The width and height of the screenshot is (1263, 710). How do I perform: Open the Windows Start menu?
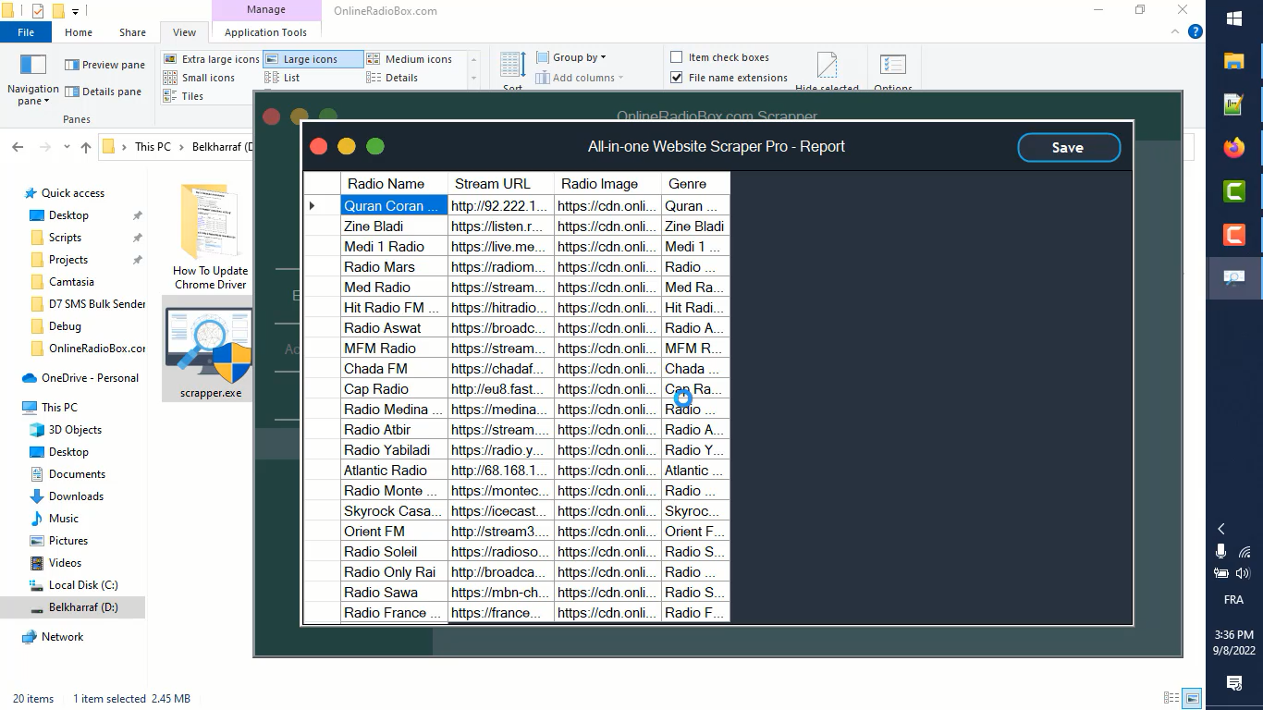click(1233, 18)
